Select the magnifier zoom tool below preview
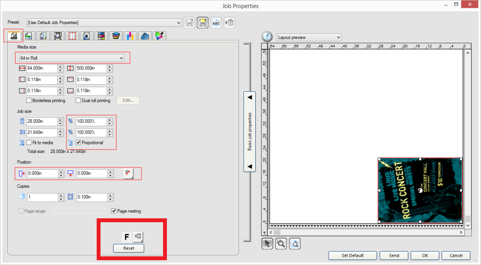This screenshot has width=481, height=265. pyautogui.click(x=281, y=244)
